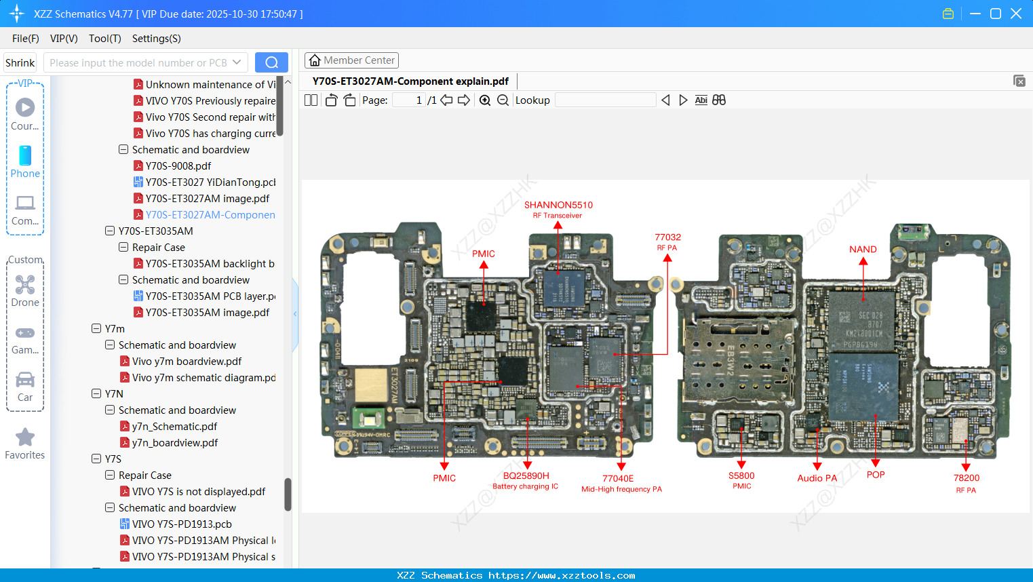
Task: Open the Car schematics category
Action: [24, 385]
